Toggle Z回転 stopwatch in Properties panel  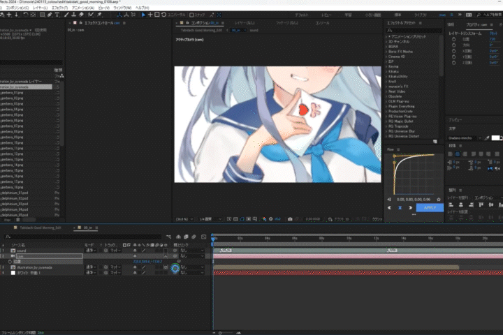click(453, 63)
